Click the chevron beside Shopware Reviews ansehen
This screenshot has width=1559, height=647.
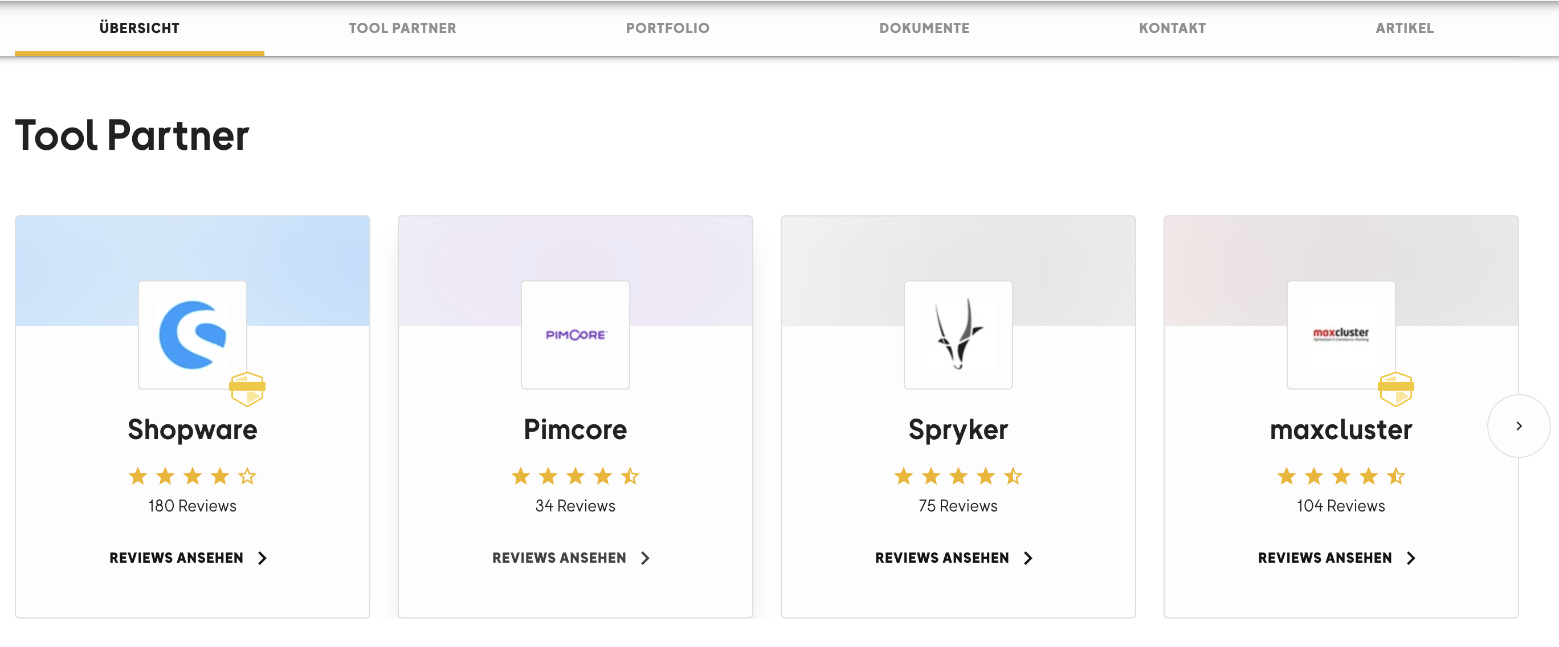coord(262,558)
